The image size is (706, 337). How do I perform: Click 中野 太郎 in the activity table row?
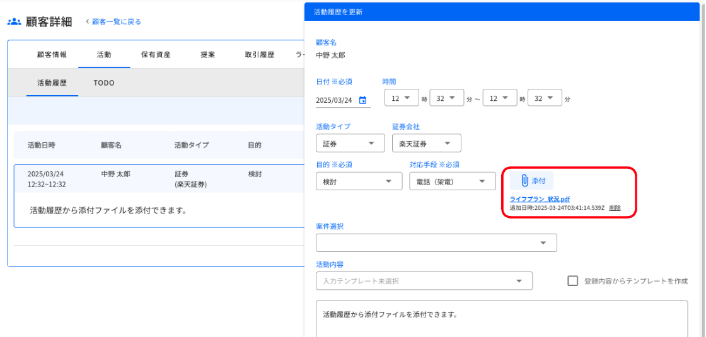(116, 174)
